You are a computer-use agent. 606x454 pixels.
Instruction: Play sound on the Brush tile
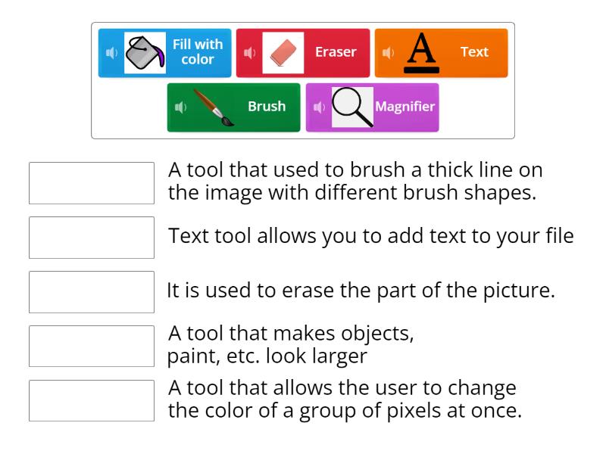coord(180,107)
